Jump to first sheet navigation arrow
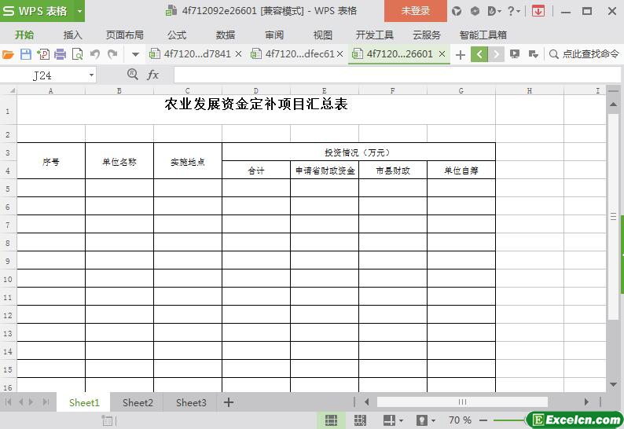This screenshot has width=624, height=429. tap(8, 402)
